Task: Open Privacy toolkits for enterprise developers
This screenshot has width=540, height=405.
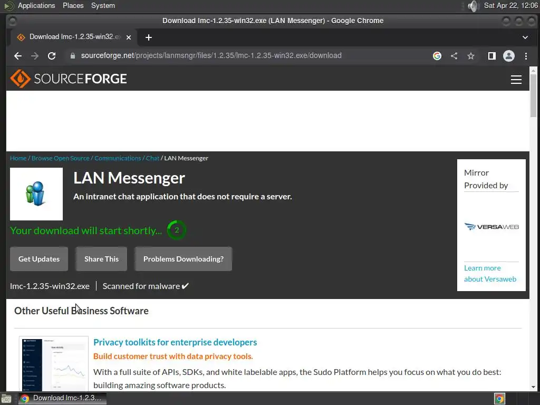Action: [x=175, y=342]
